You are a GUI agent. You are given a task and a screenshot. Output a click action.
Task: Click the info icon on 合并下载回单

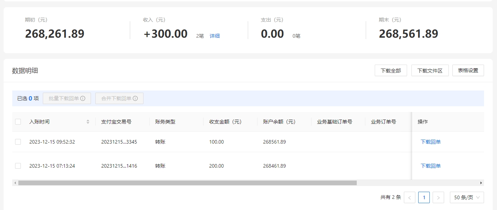click(x=135, y=98)
